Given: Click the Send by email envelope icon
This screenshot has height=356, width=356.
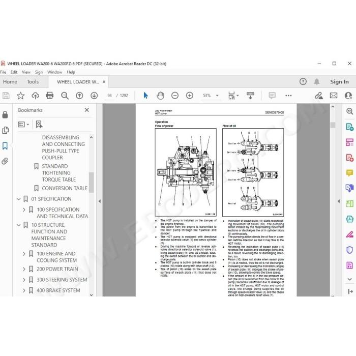Looking at the screenshot, I should point(334,96).
